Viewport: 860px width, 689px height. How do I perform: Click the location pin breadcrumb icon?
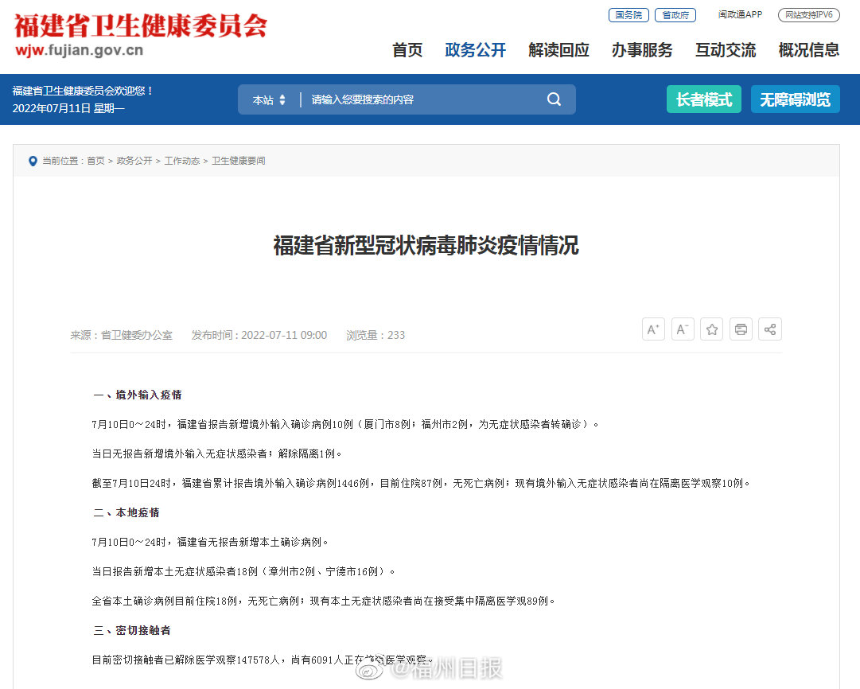click(x=33, y=161)
